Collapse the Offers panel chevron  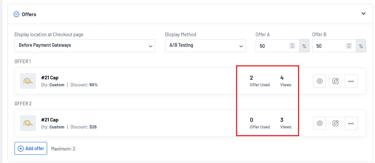pos(363,14)
